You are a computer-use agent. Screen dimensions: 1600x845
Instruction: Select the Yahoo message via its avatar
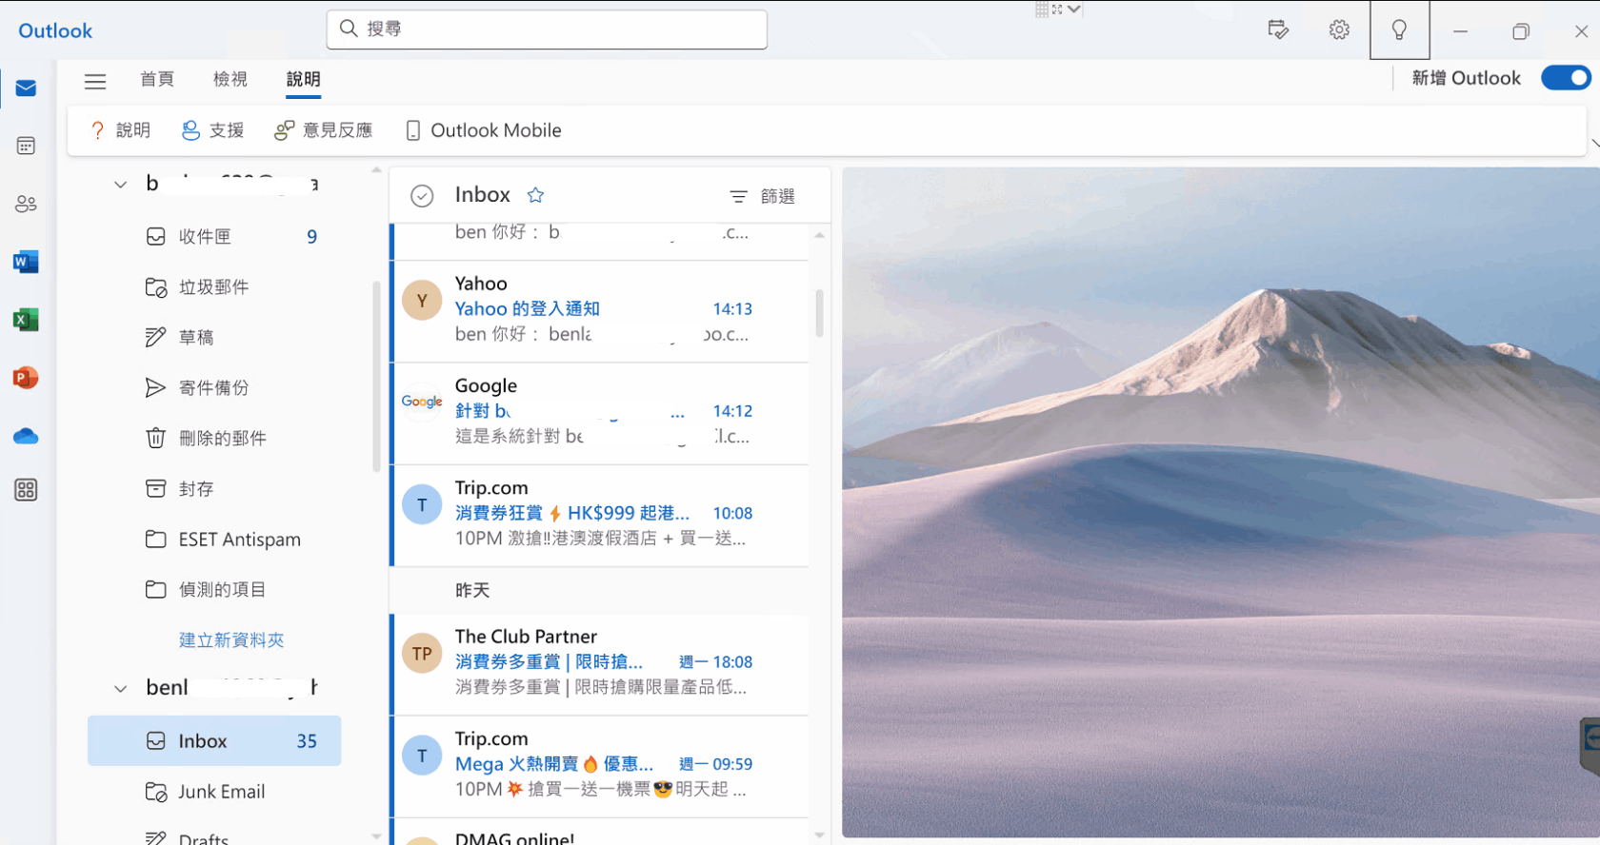pyautogui.click(x=422, y=301)
